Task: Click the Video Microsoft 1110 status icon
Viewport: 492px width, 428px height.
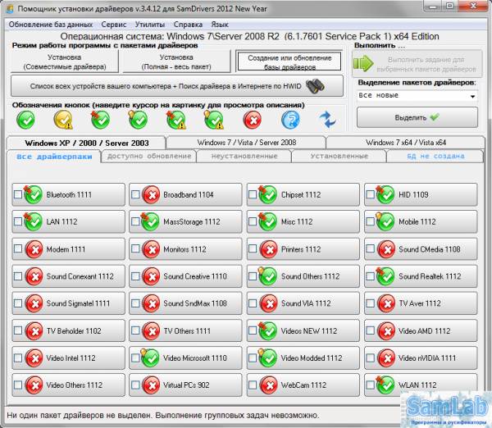Action: (x=150, y=358)
